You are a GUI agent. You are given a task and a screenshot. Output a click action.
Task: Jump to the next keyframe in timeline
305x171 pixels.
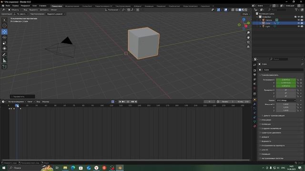pos(132,102)
